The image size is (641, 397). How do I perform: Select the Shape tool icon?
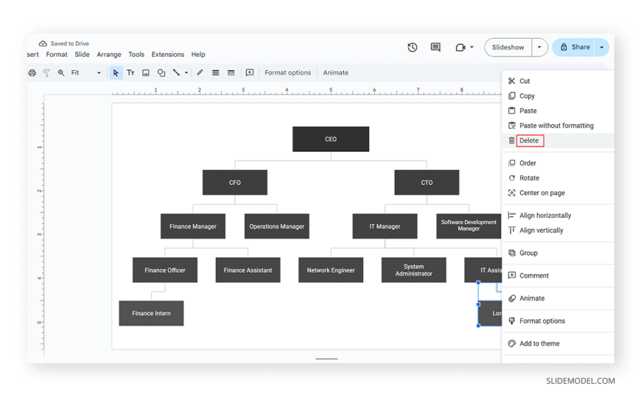tap(161, 73)
